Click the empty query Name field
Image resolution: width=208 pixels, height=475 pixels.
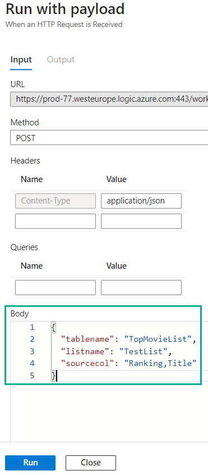point(56,287)
